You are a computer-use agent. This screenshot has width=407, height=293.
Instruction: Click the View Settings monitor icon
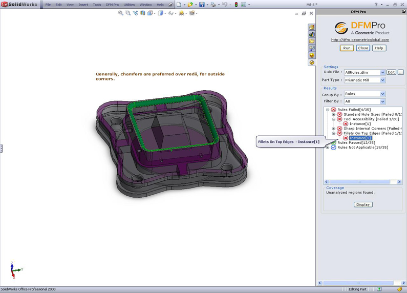point(192,13)
